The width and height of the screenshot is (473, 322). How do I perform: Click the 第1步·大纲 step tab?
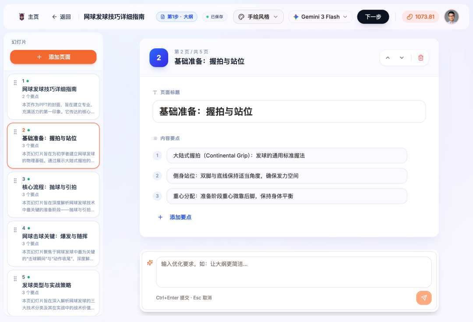(x=176, y=17)
